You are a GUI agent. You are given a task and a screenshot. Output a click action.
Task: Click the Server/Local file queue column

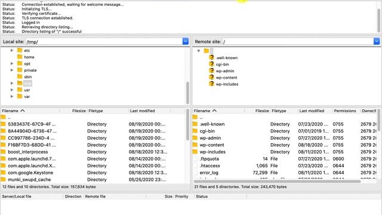click(32, 196)
